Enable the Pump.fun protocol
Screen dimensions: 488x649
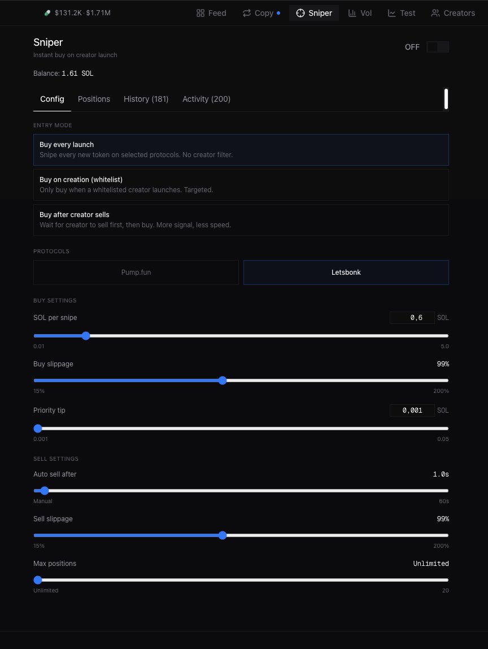(x=136, y=272)
